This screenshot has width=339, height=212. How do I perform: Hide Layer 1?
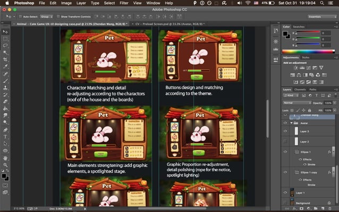tap(285, 192)
